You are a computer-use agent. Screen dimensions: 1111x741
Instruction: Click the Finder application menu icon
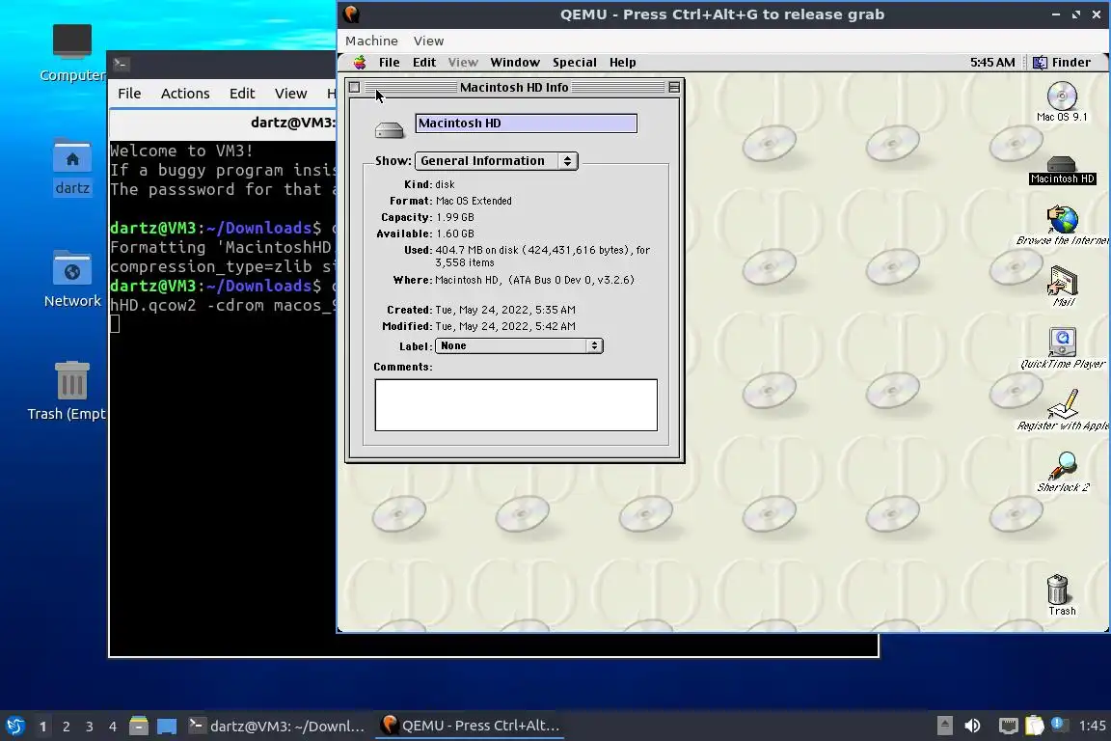(x=1040, y=63)
